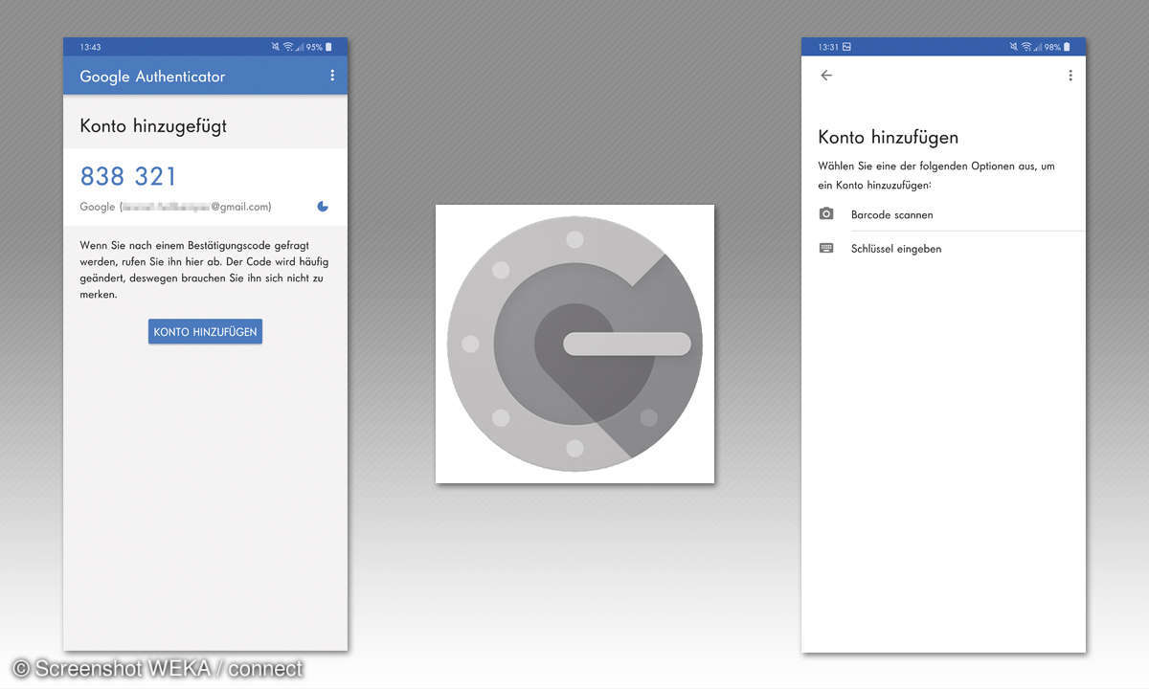Select the 838 321 verification code
Viewport: 1149px width, 689px height.
(128, 176)
